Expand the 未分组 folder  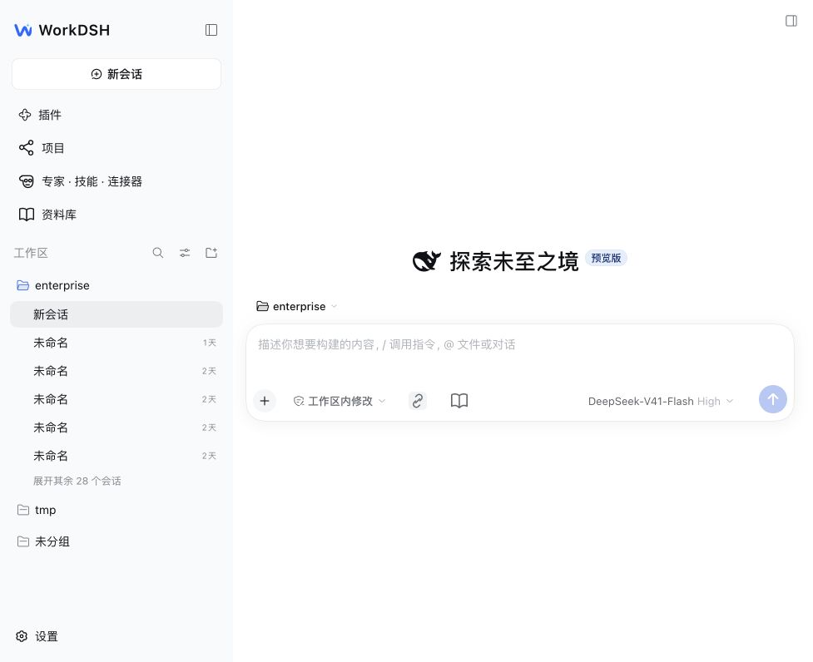tap(116, 541)
